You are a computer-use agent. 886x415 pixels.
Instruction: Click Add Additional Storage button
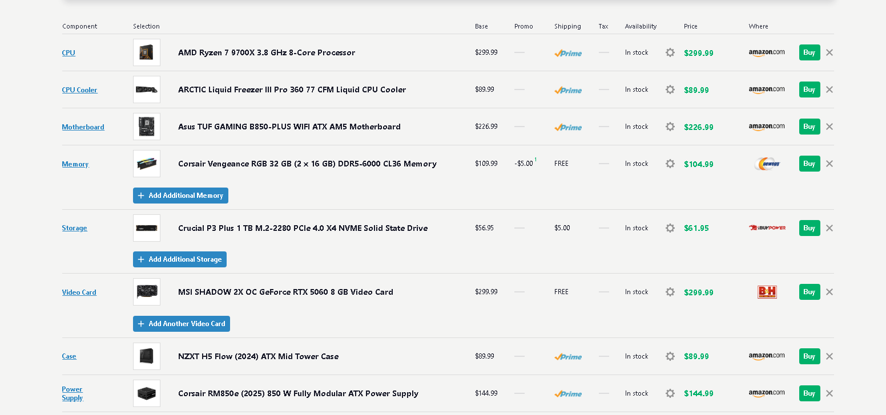tap(180, 259)
